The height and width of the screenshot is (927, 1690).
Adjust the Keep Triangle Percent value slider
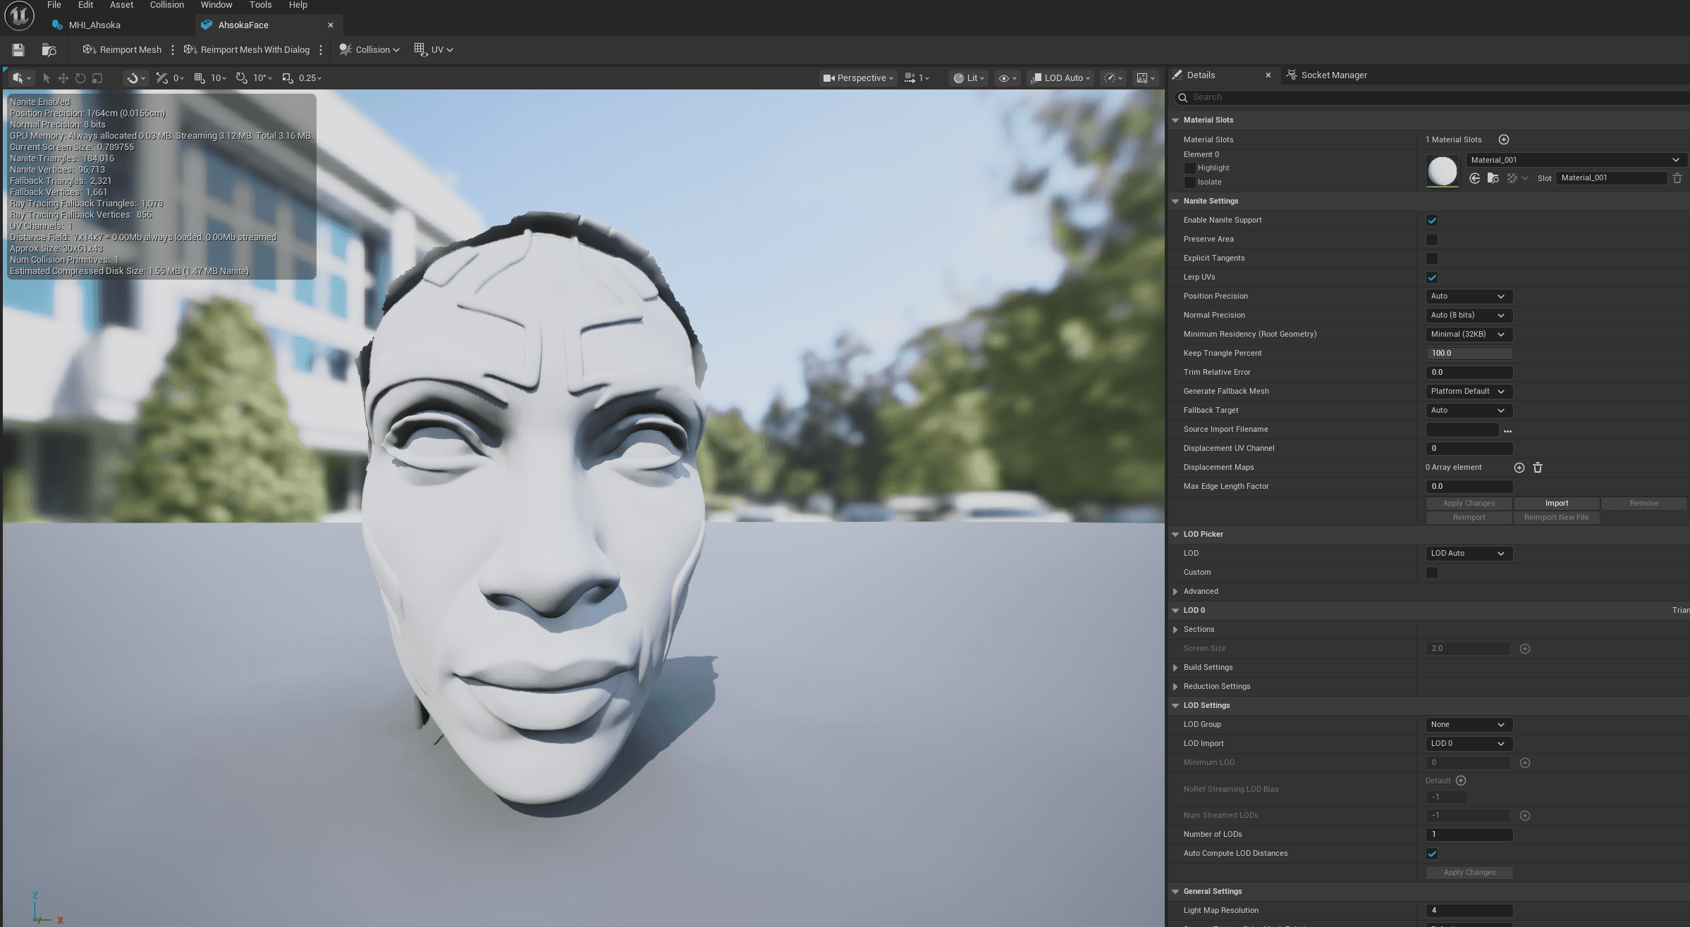point(1469,354)
